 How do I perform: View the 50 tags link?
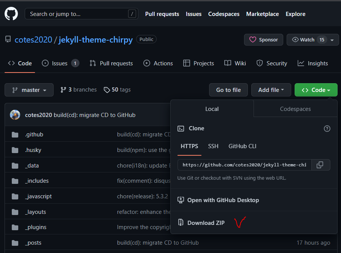(x=117, y=90)
